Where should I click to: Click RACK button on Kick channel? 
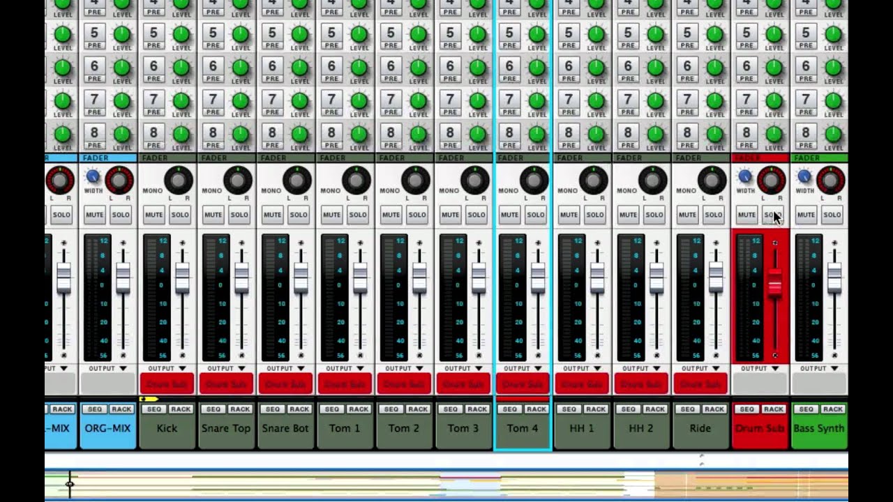point(181,409)
